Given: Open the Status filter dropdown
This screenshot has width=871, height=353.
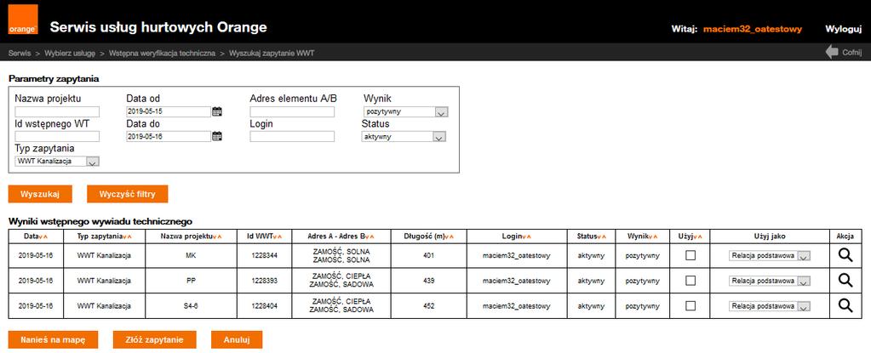Looking at the screenshot, I should click(404, 137).
